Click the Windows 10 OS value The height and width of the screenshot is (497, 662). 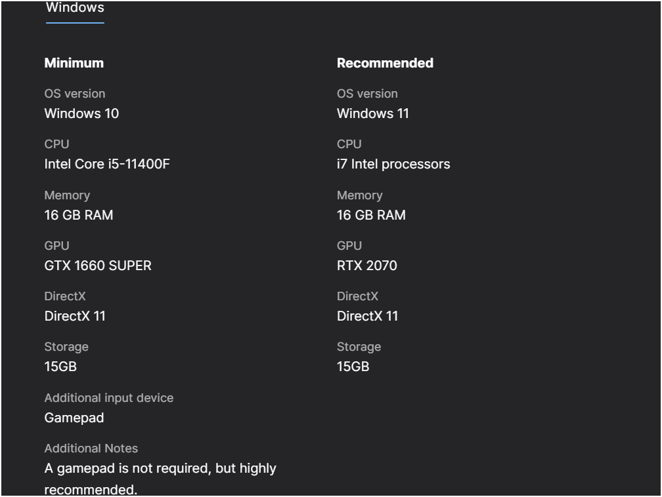(x=81, y=113)
